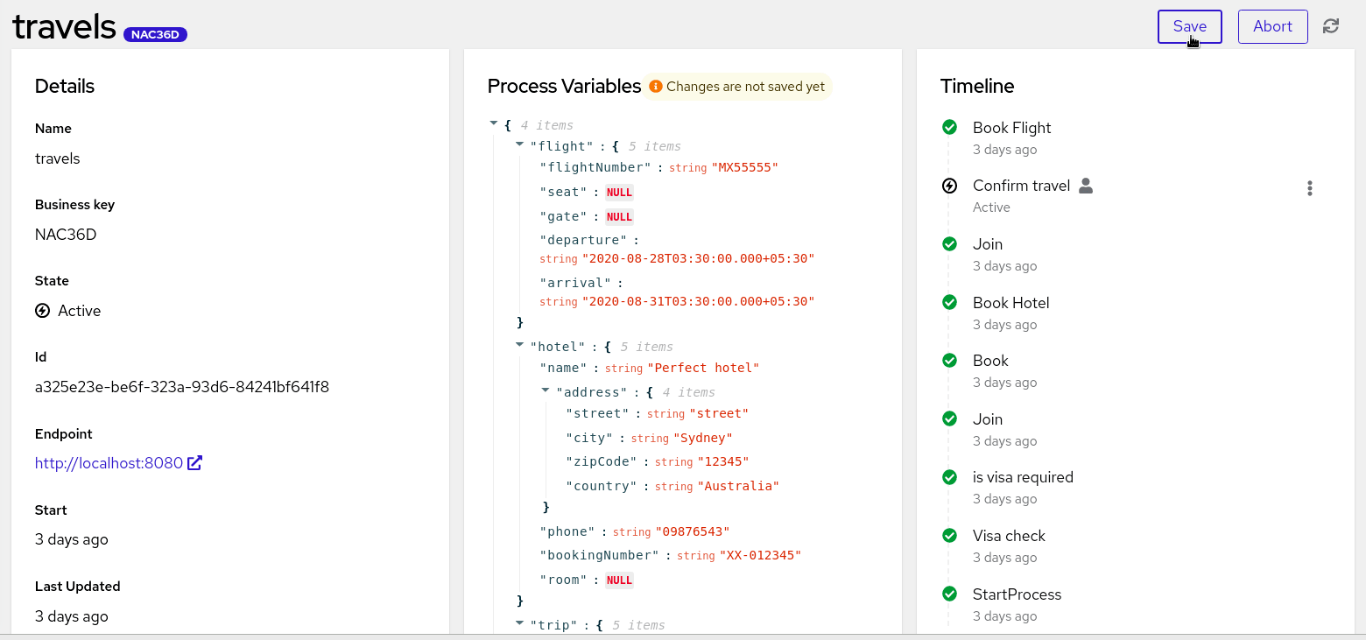Click the Confirm travel timeline entry

click(x=1021, y=186)
